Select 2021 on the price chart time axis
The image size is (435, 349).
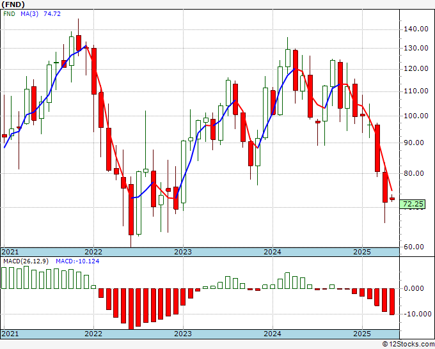point(10,252)
